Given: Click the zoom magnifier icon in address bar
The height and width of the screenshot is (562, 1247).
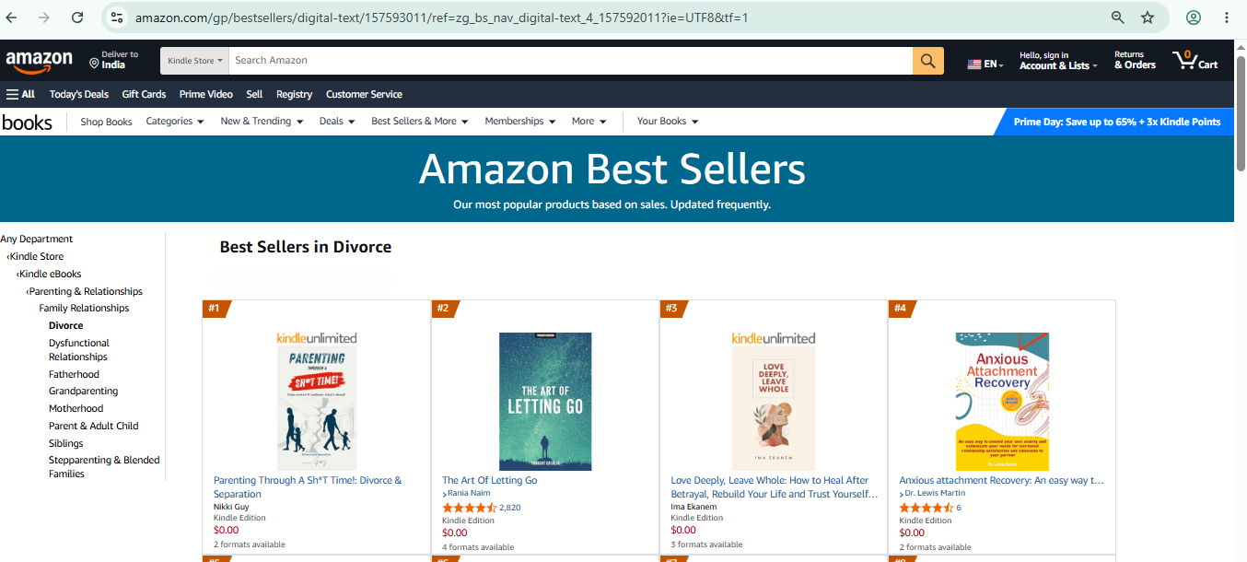Looking at the screenshot, I should 1118,18.
